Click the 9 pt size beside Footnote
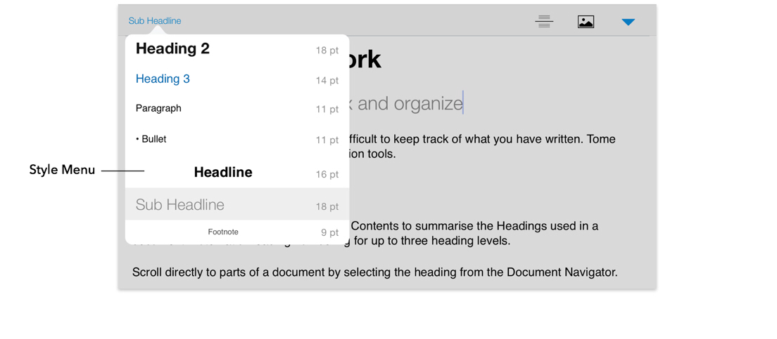Screen dimensions: 777x339 (329, 232)
